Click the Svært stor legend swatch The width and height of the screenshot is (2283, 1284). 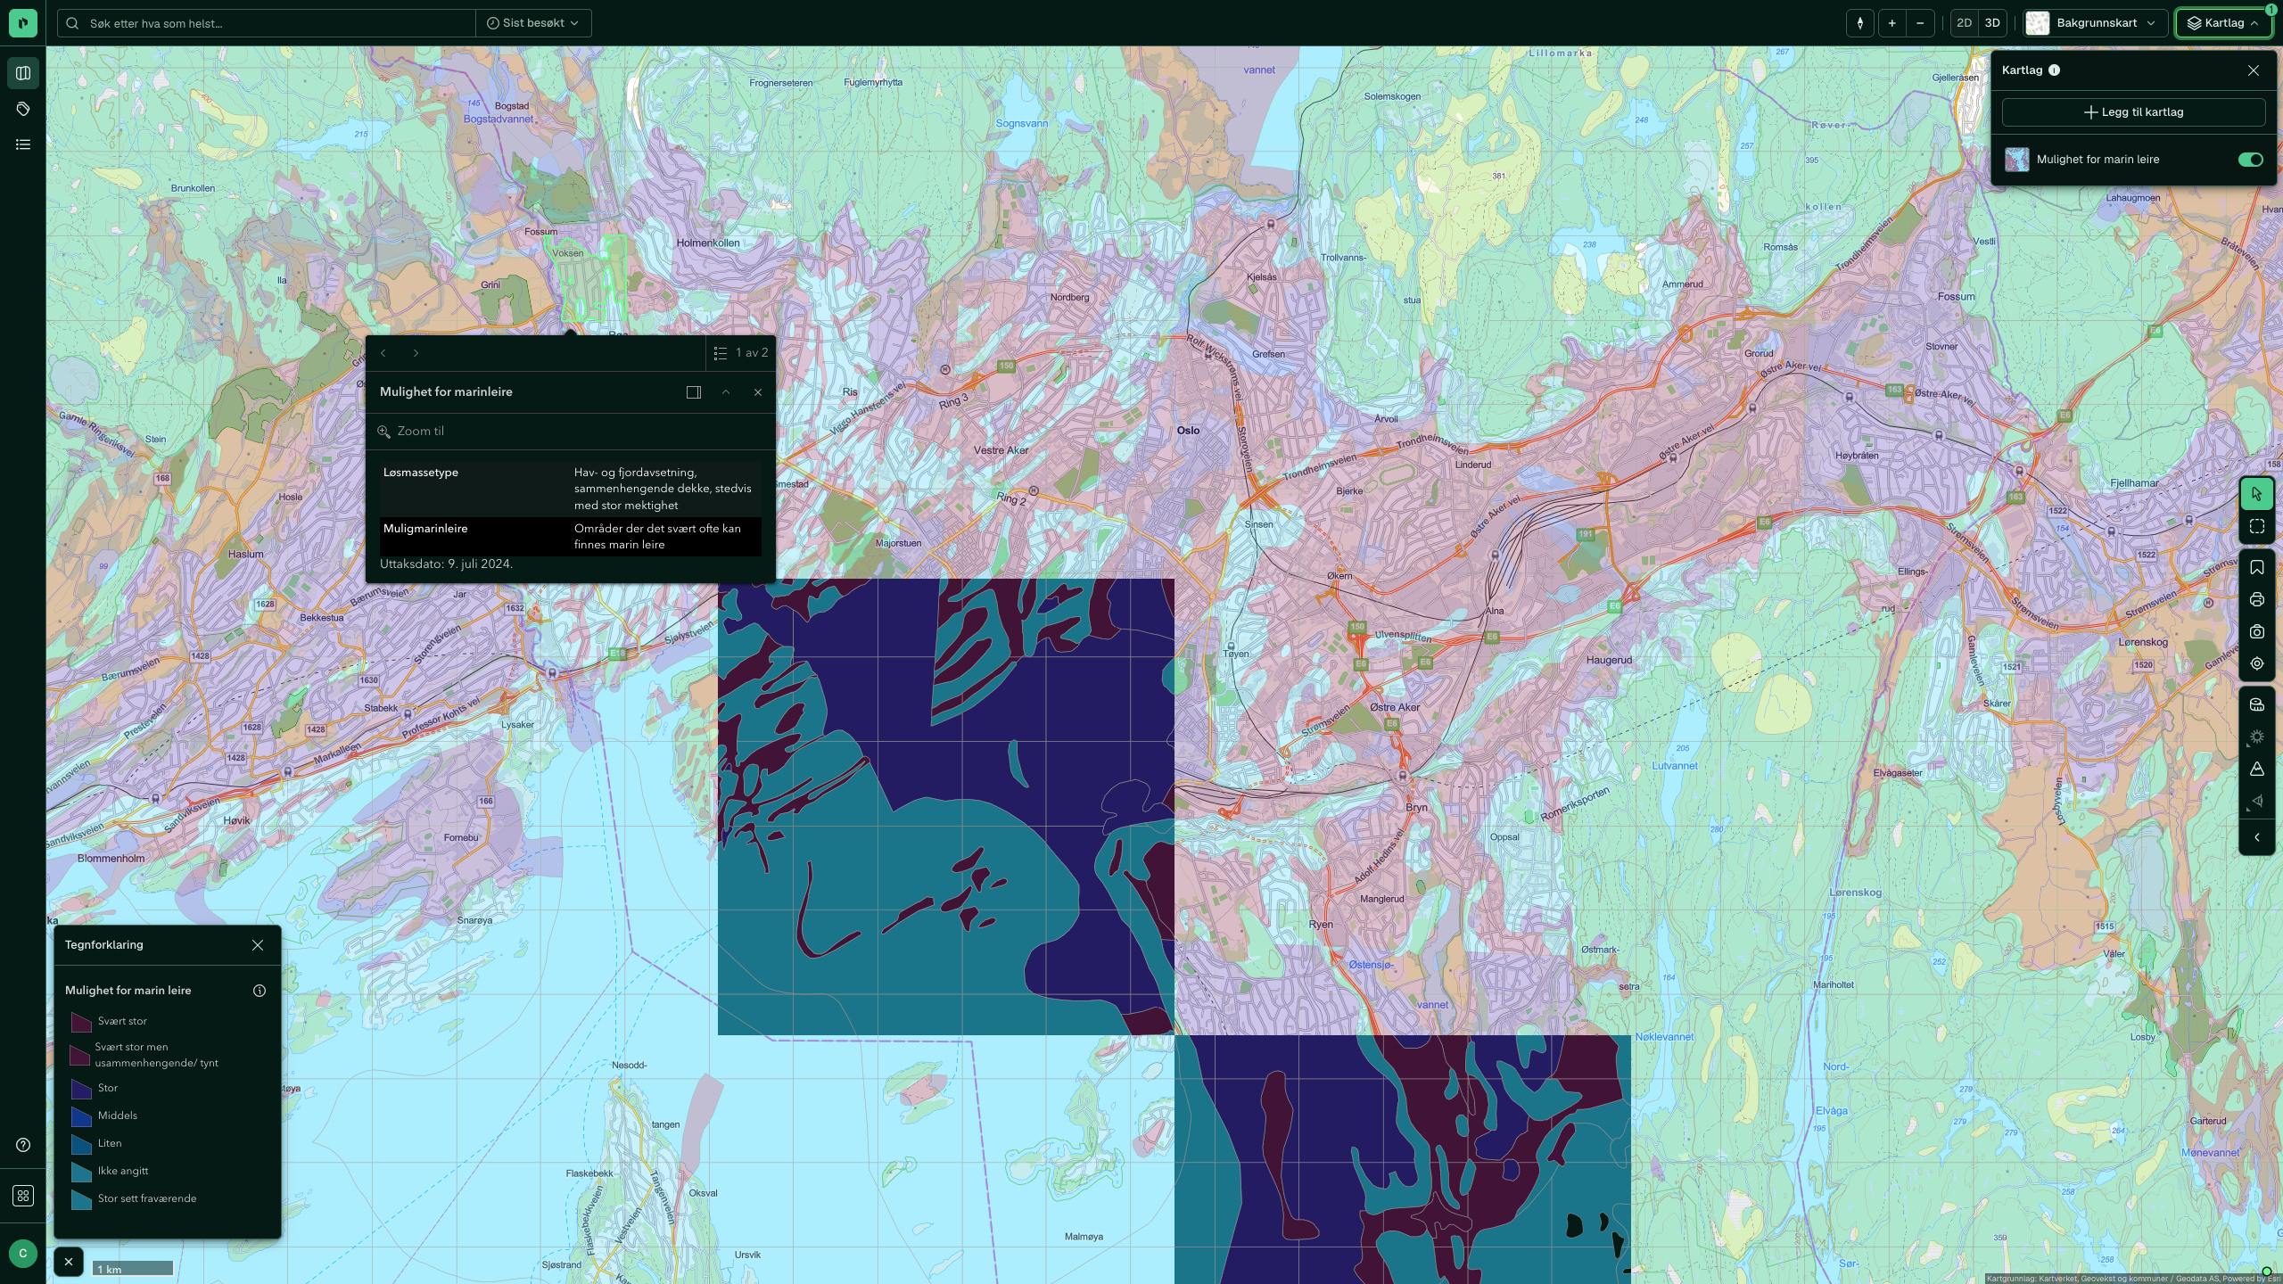point(81,1022)
